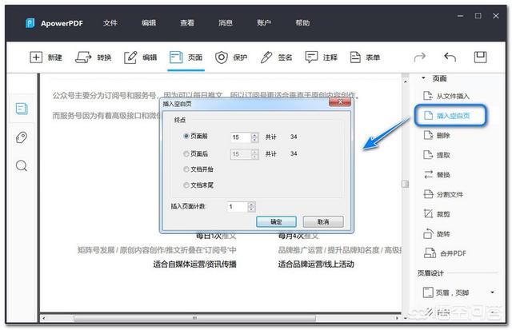512x330 pixels.
Task: Open the 查看 menu
Action: tap(187, 23)
